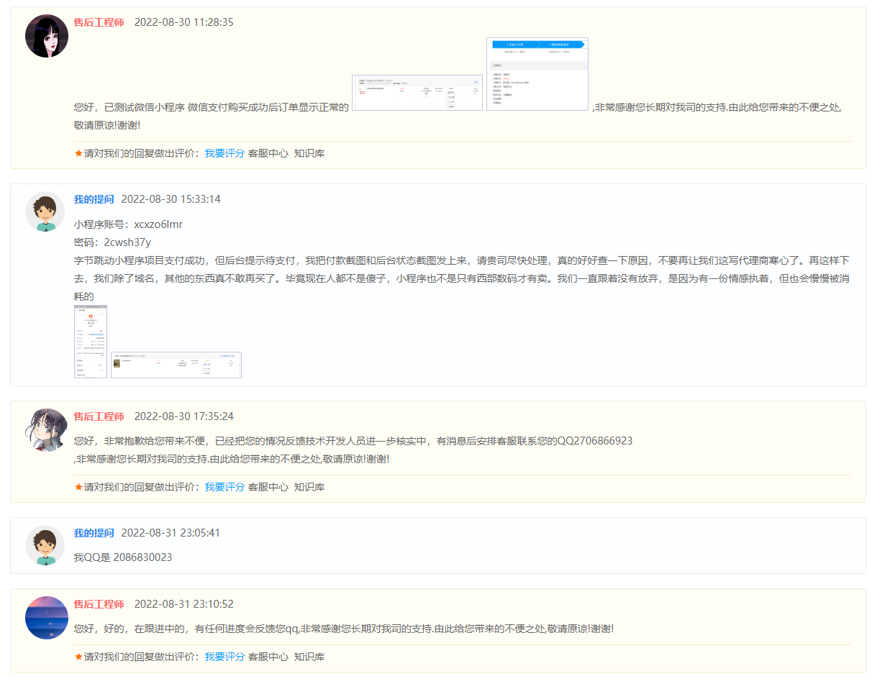Click 我要评分 in the 23:10:52 reply
This screenshot has height=684, width=885.
point(224,657)
